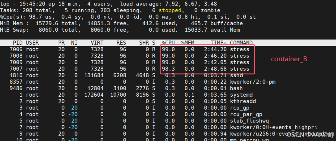Viewport: 336px width, 141px height.
Task: Click the 98.3 %CPU value
Action: pos(168,69)
